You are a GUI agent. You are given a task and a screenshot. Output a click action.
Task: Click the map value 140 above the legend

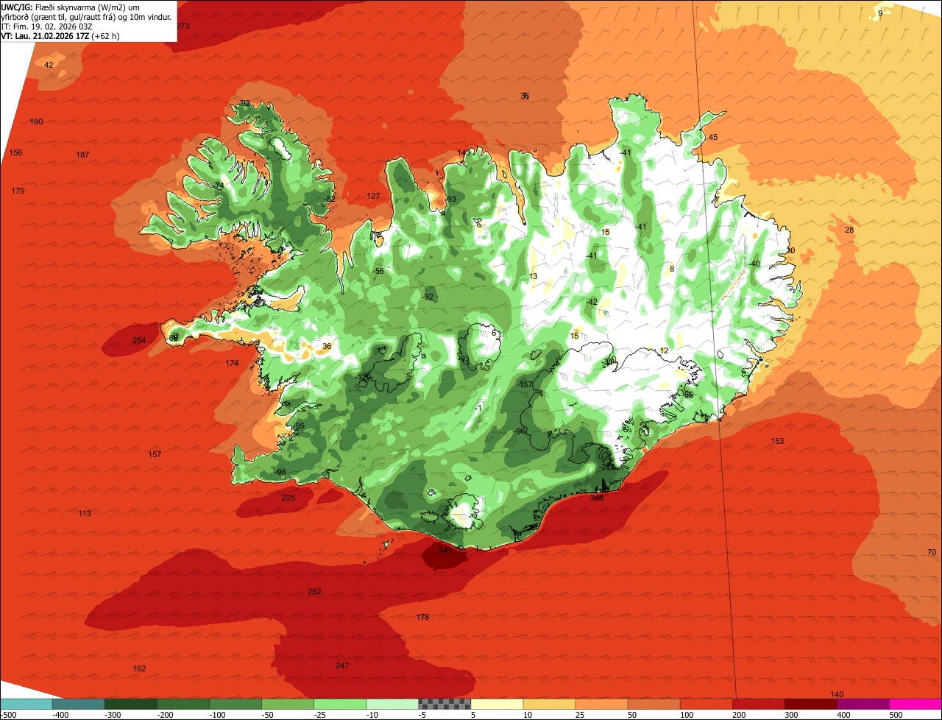click(837, 694)
